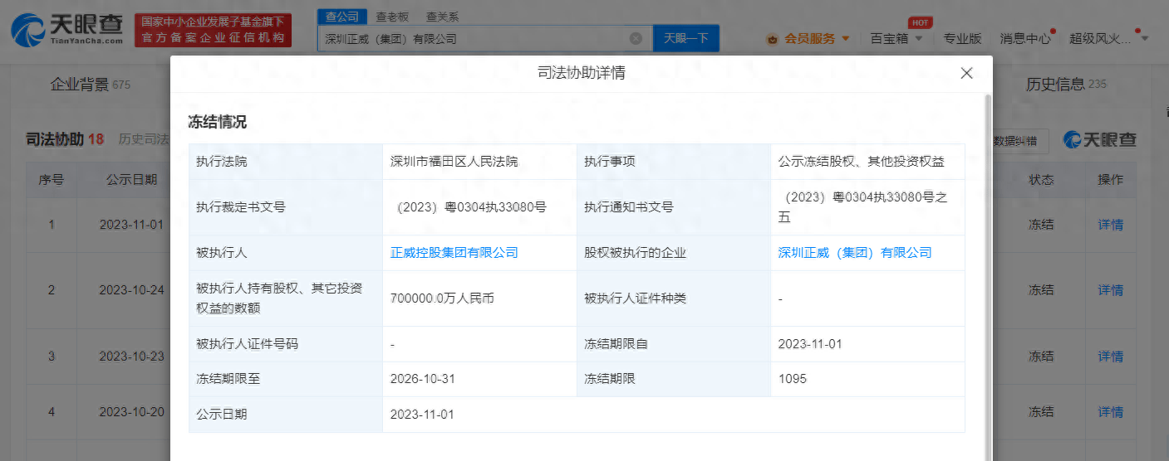Image resolution: width=1169 pixels, height=461 pixels.
Task: Select the 查公司 search tab
Action: pyautogui.click(x=341, y=17)
